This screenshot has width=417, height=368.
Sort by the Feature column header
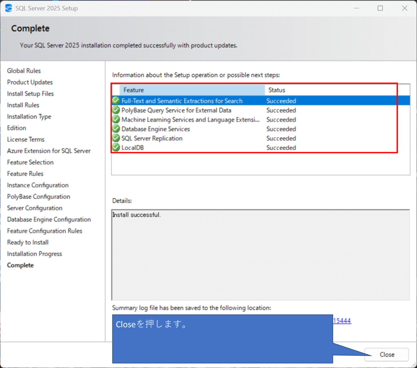tap(192, 90)
